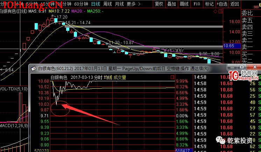Viewport: 261px width, 152px height.
Task: Click the 10.68 top price axis label
Action: tap(44, 81)
